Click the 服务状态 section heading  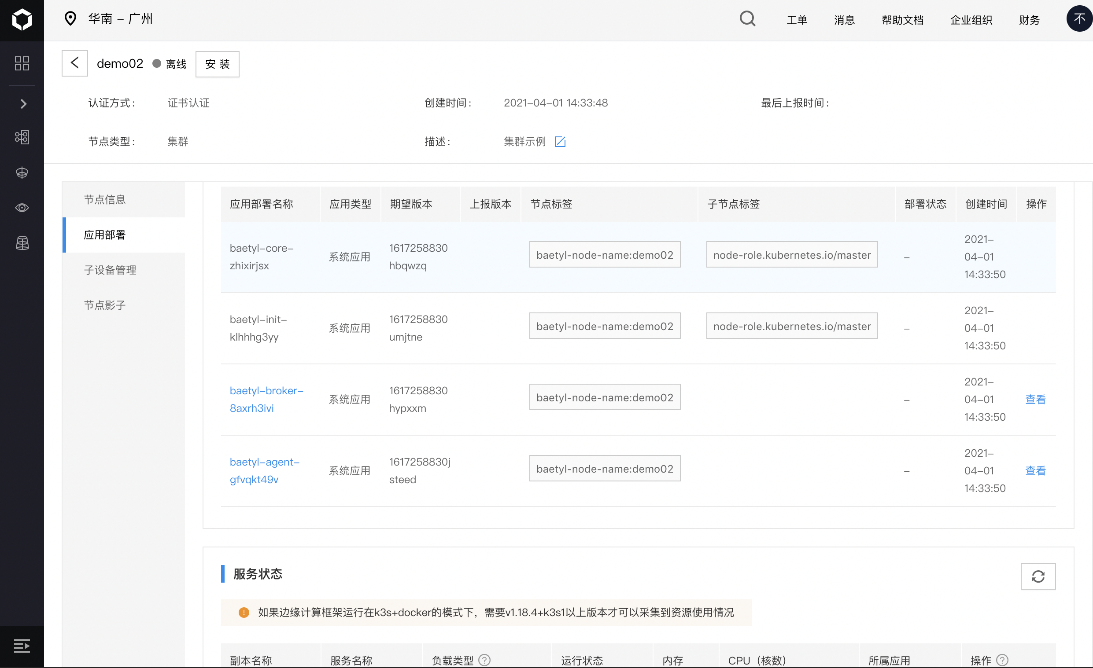tap(258, 574)
